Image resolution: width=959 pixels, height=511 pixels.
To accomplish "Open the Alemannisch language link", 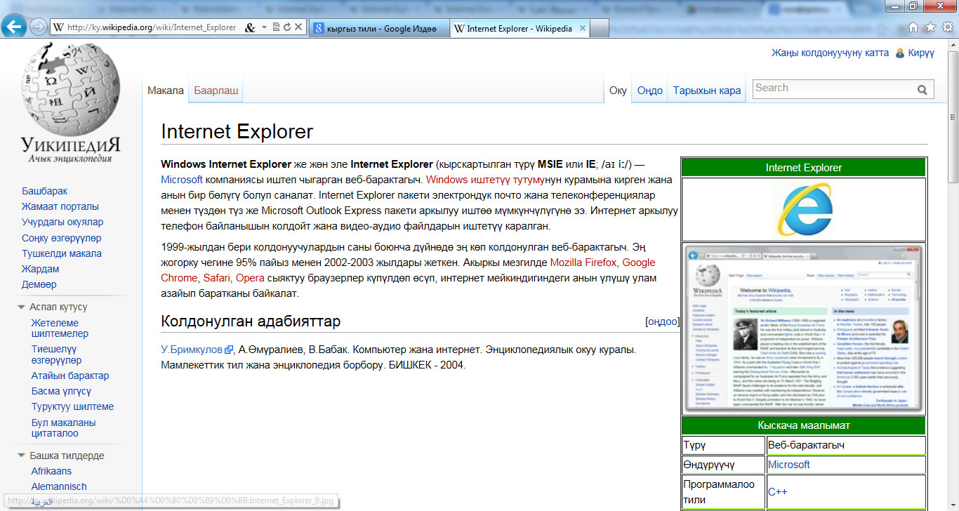I will (59, 486).
